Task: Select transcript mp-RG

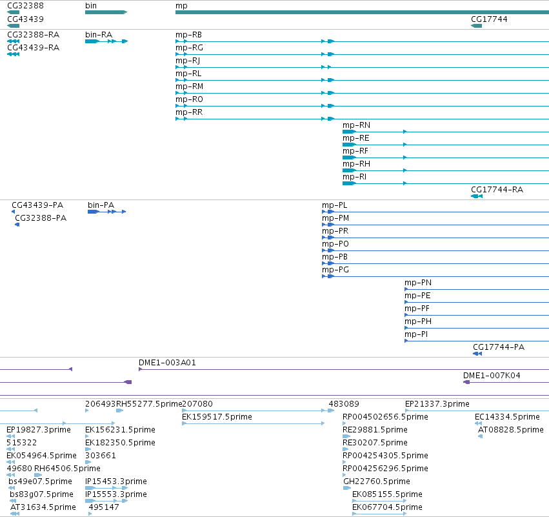Action: tap(189, 48)
